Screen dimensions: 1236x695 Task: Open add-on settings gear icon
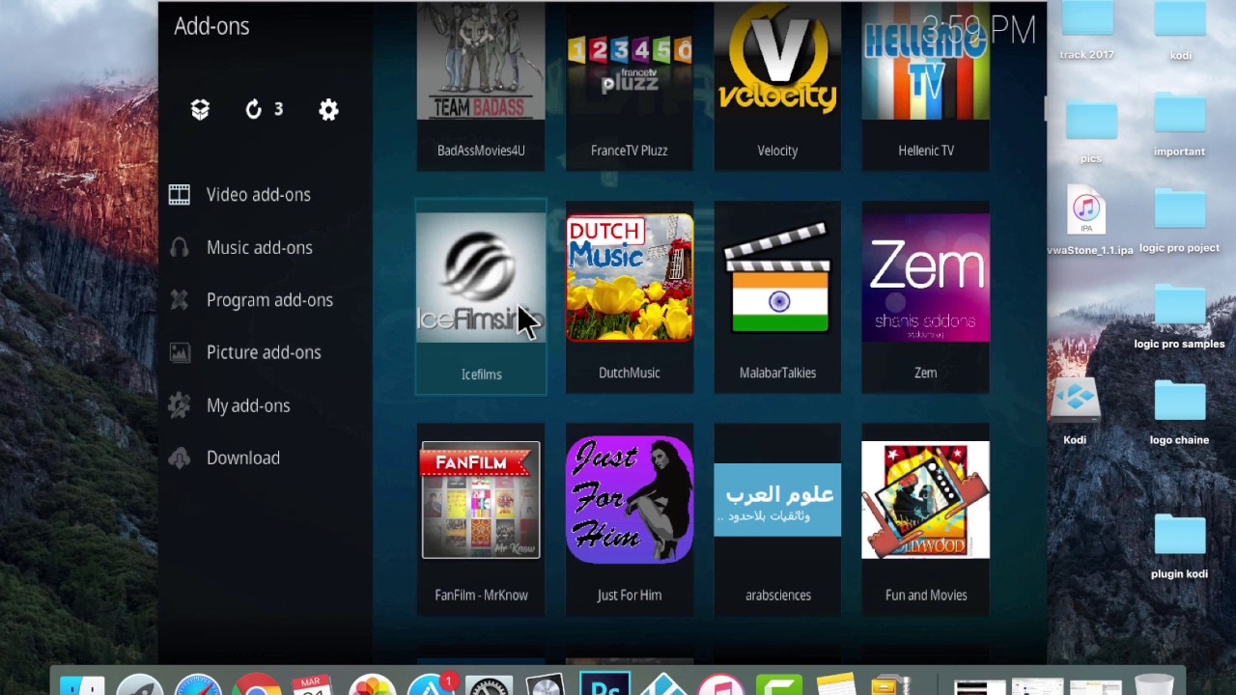[x=328, y=110]
